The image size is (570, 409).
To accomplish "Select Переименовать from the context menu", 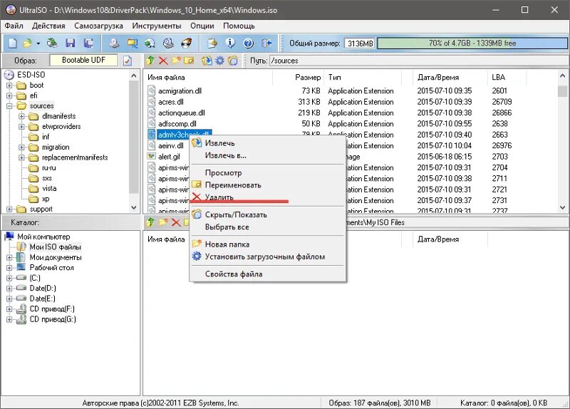I will tap(268, 185).
